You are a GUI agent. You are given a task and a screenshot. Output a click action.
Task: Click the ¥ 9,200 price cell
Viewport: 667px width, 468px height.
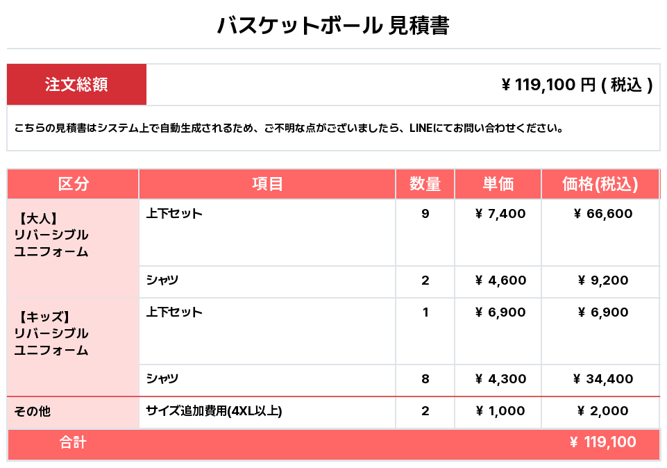[603, 281]
